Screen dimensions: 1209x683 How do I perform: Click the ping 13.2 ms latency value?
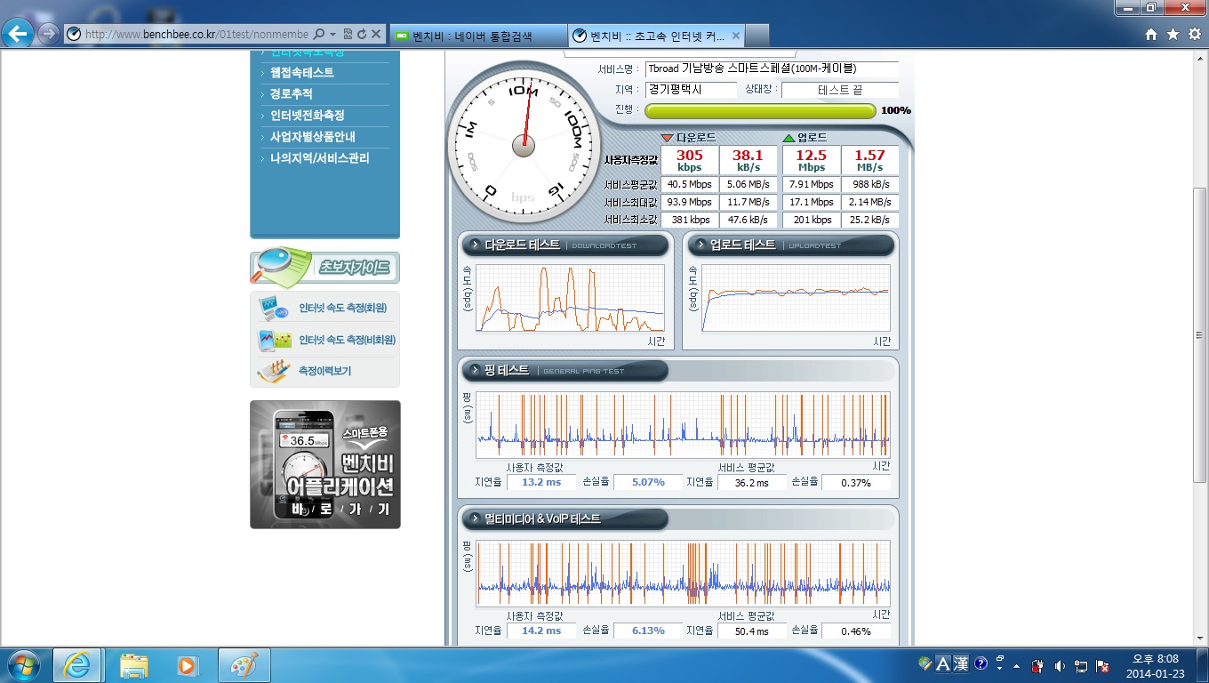pos(541,482)
